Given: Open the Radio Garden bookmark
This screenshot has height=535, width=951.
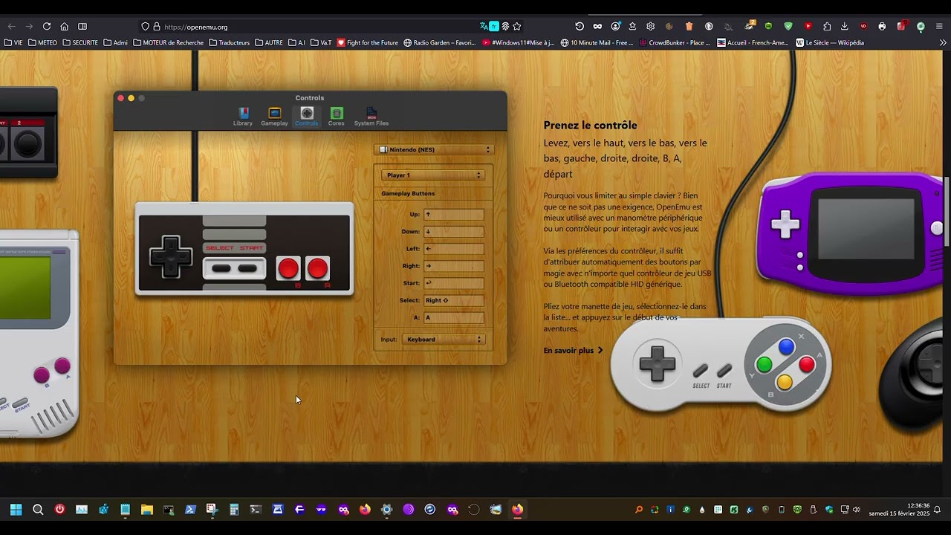Looking at the screenshot, I should click(439, 42).
